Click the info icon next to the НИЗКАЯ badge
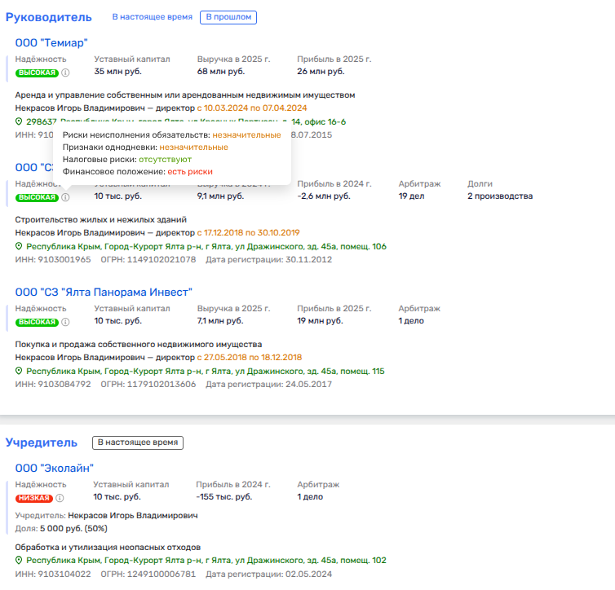Screen dimensions: 615x590 pyautogui.click(x=59, y=498)
